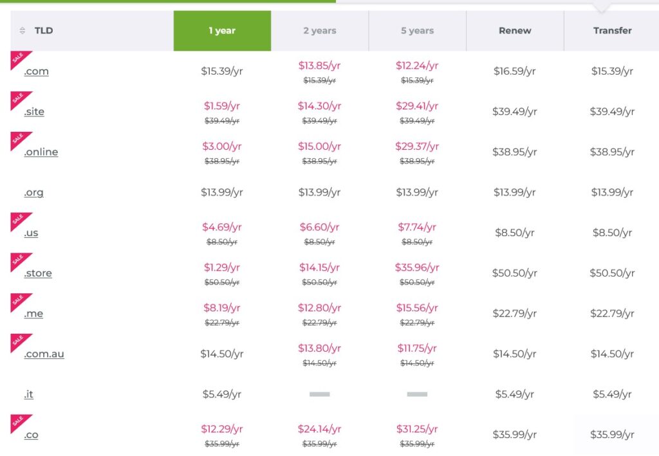Image resolution: width=659 pixels, height=456 pixels.
Task: Open the .com domain link
Action: (x=36, y=71)
